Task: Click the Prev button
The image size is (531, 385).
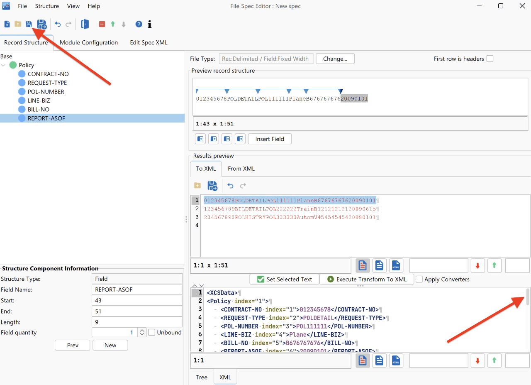Action: [73, 345]
